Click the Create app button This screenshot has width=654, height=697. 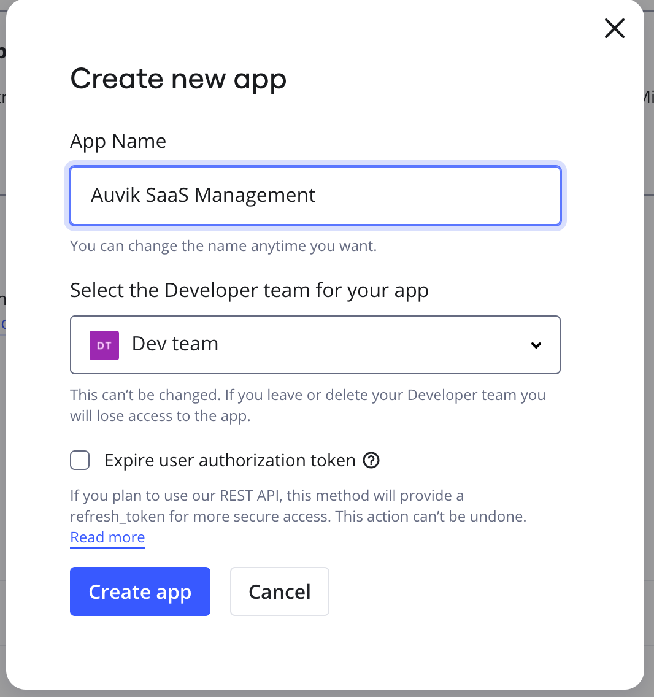tap(140, 591)
